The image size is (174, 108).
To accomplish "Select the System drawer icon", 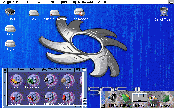I will click(x=16, y=98).
